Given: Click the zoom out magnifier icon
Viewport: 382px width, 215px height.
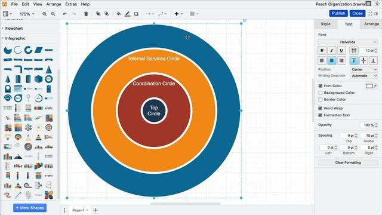Looking at the screenshot, I should tap(53, 14).
